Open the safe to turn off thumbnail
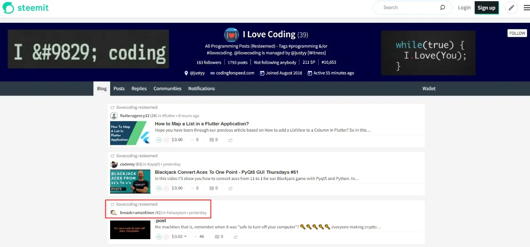This screenshot has height=247, width=530. tap(130, 230)
